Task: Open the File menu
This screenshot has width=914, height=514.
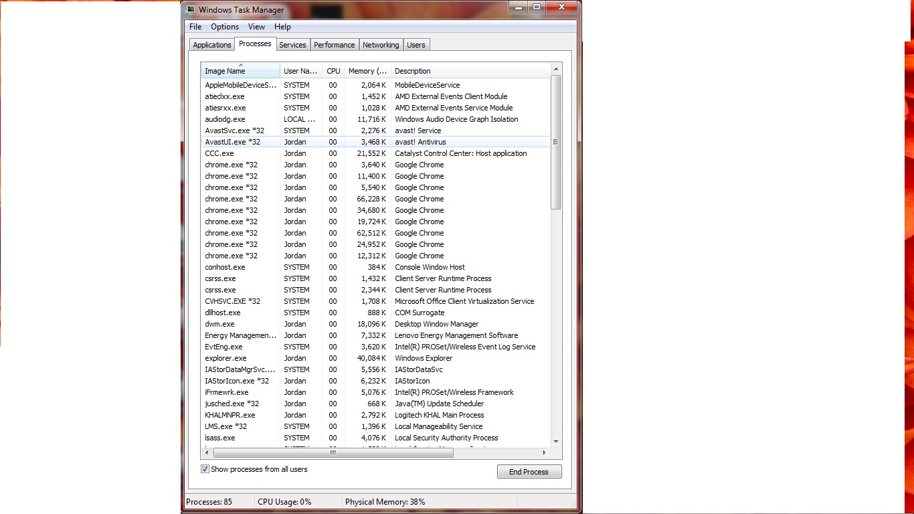Action: (x=195, y=27)
